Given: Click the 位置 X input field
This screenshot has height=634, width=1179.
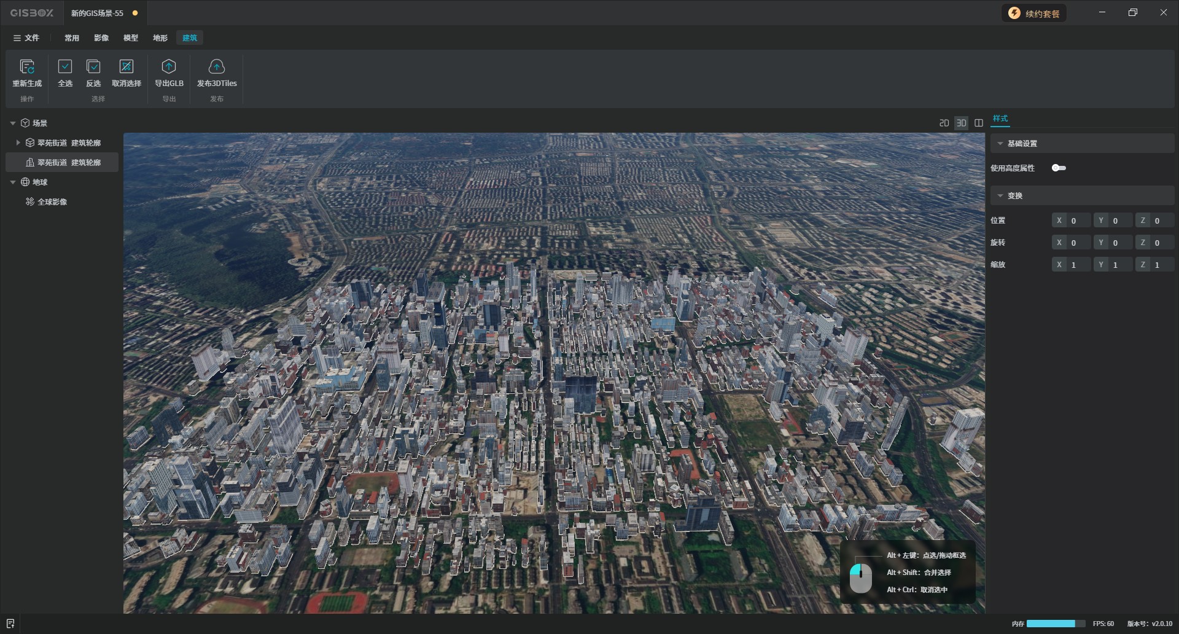Looking at the screenshot, I should (1078, 221).
